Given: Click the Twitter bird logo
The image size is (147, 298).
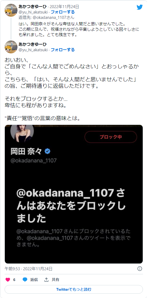Looking at the screenshot, I should pyautogui.click(x=140, y=7).
